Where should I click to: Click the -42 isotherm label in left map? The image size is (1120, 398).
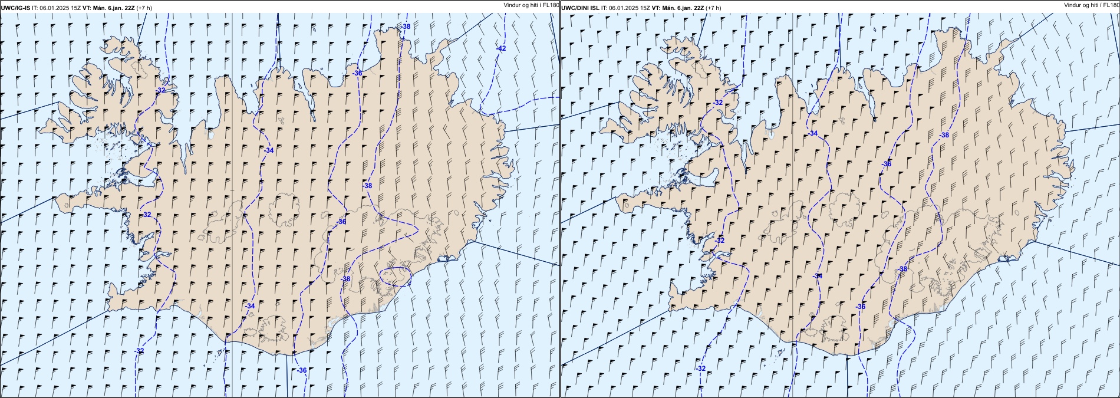click(501, 48)
